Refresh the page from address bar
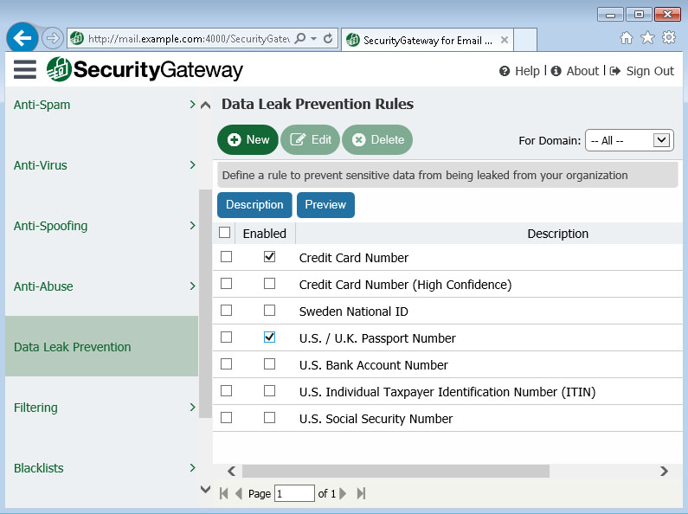Image resolution: width=688 pixels, height=514 pixels. [328, 39]
